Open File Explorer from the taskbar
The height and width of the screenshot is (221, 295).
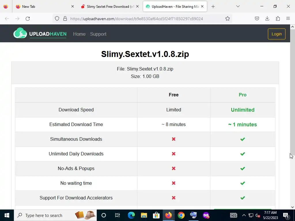pos(144,215)
